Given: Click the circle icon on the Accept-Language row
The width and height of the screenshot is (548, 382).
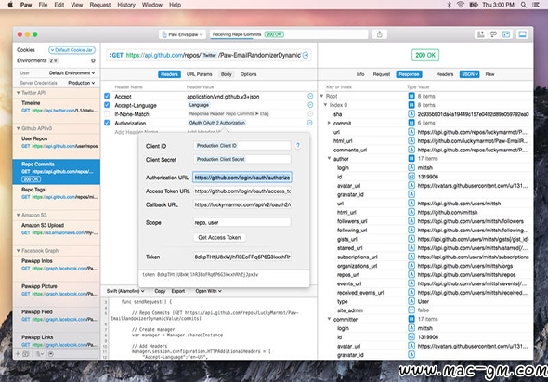Looking at the screenshot, I should 310,105.
